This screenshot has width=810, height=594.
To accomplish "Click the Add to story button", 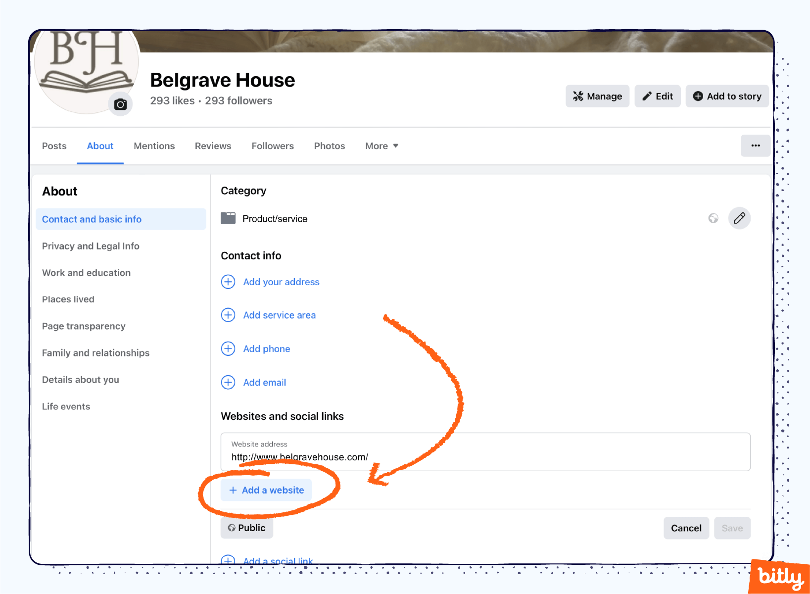I will (727, 96).
